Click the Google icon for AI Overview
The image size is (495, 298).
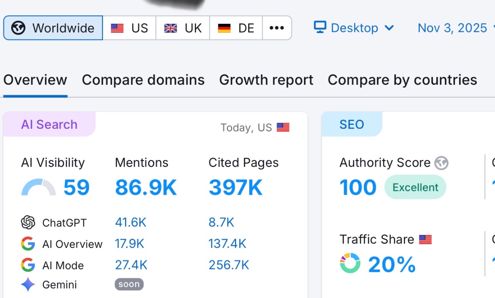28,244
